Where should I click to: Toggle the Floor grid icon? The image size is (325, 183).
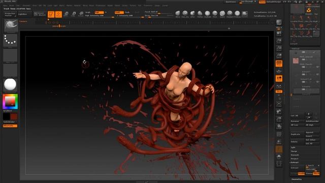(279, 71)
